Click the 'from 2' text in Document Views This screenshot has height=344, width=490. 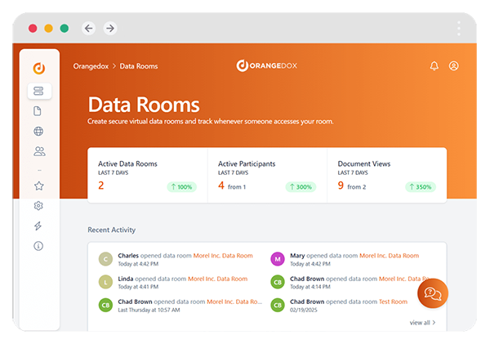pyautogui.click(x=357, y=187)
